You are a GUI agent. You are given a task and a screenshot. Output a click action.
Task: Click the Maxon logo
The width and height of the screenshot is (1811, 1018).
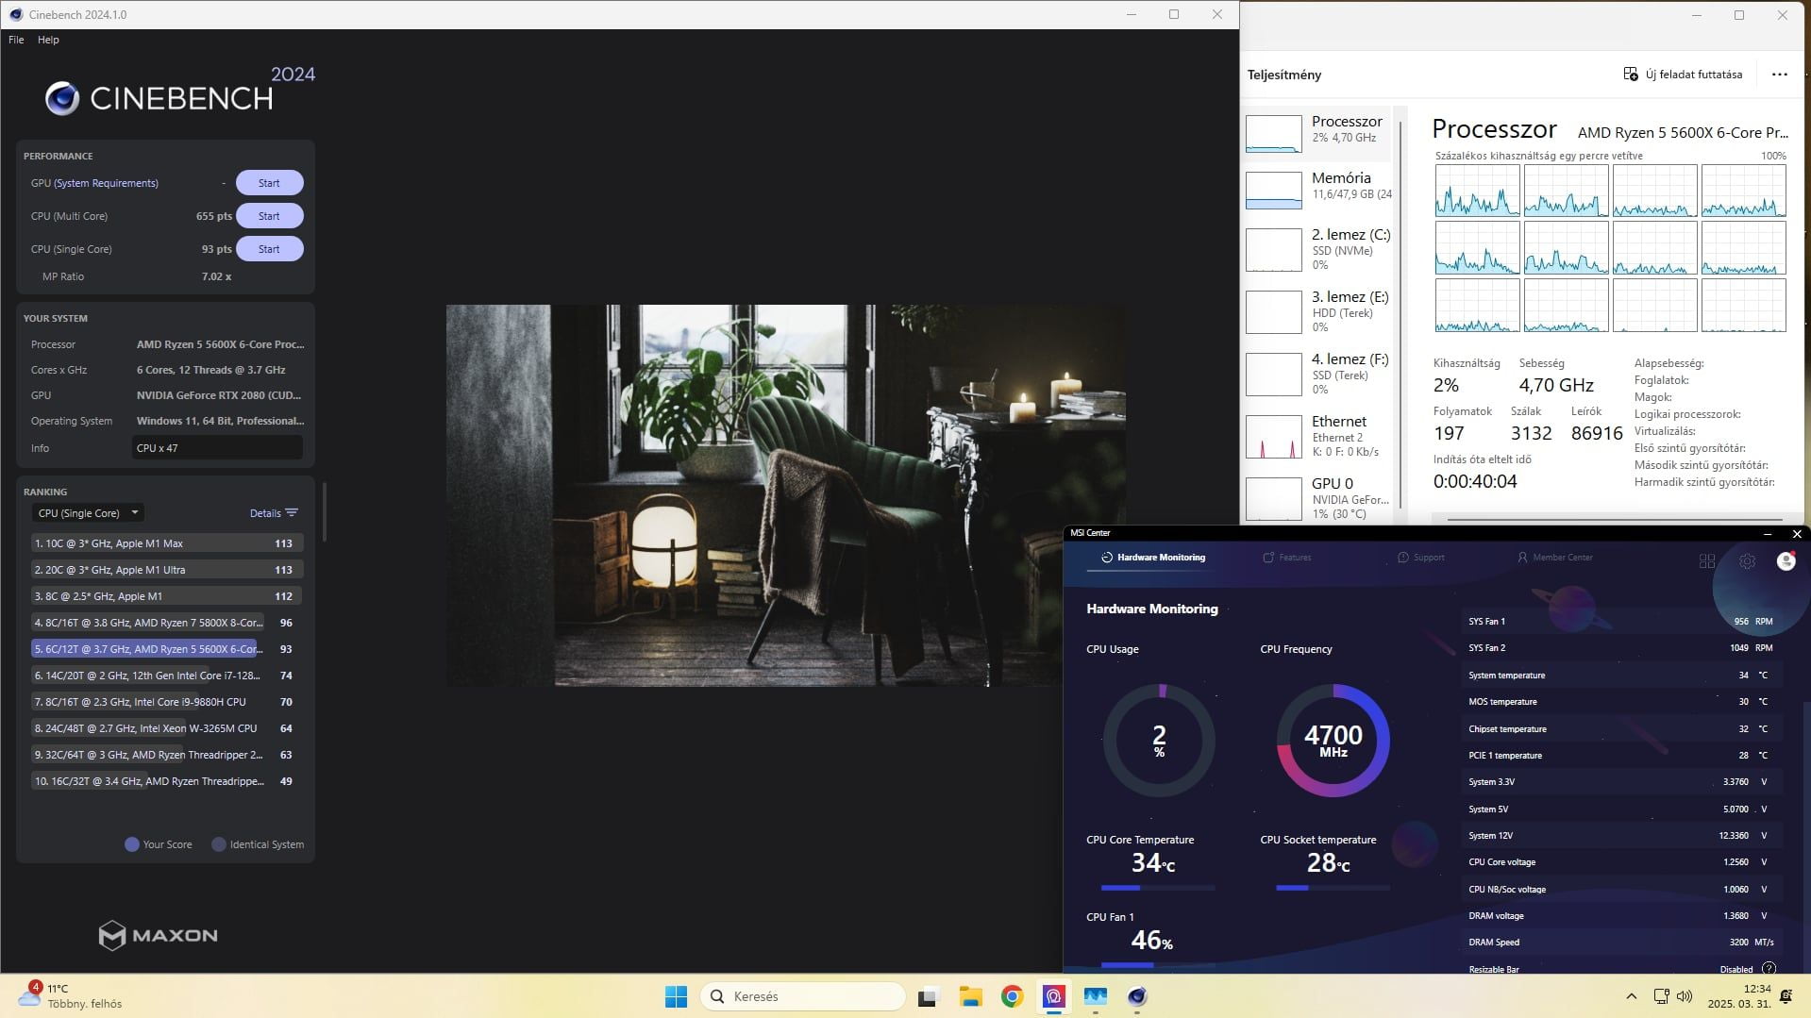[x=158, y=935]
